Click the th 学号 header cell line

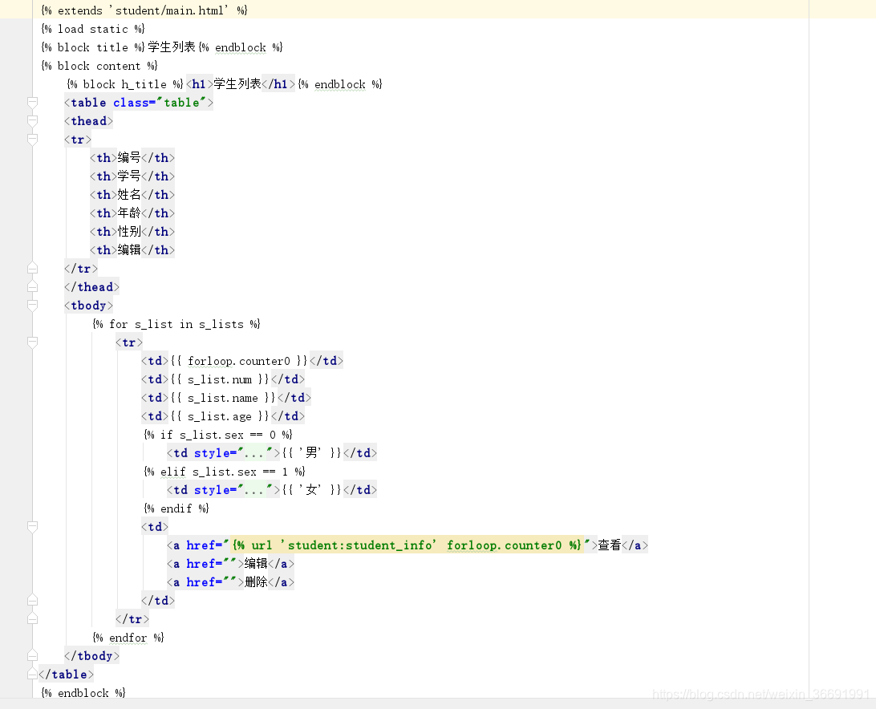132,176
